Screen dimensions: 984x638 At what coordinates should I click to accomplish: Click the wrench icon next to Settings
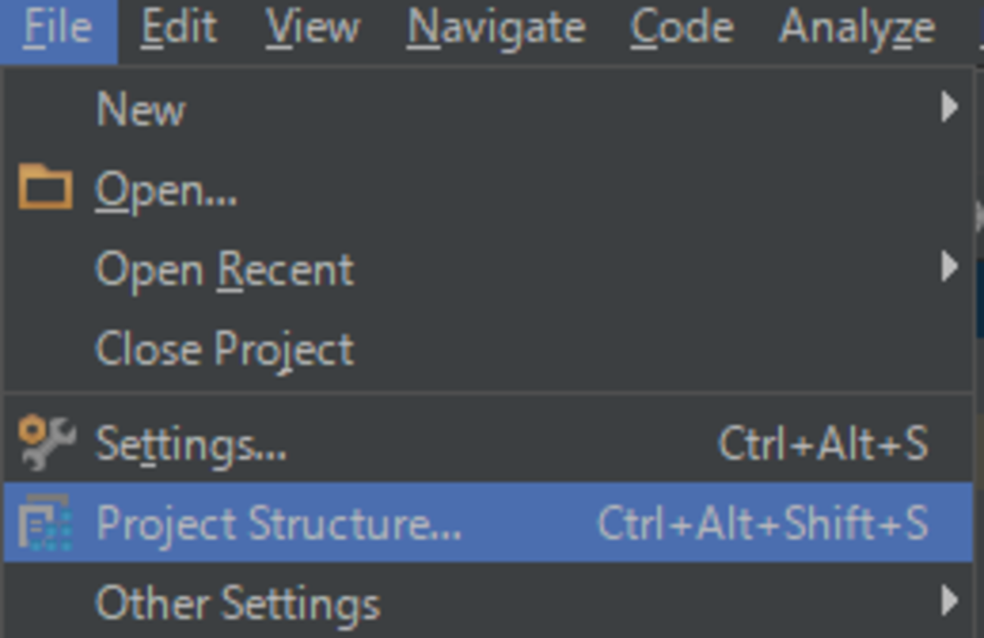coord(46,443)
